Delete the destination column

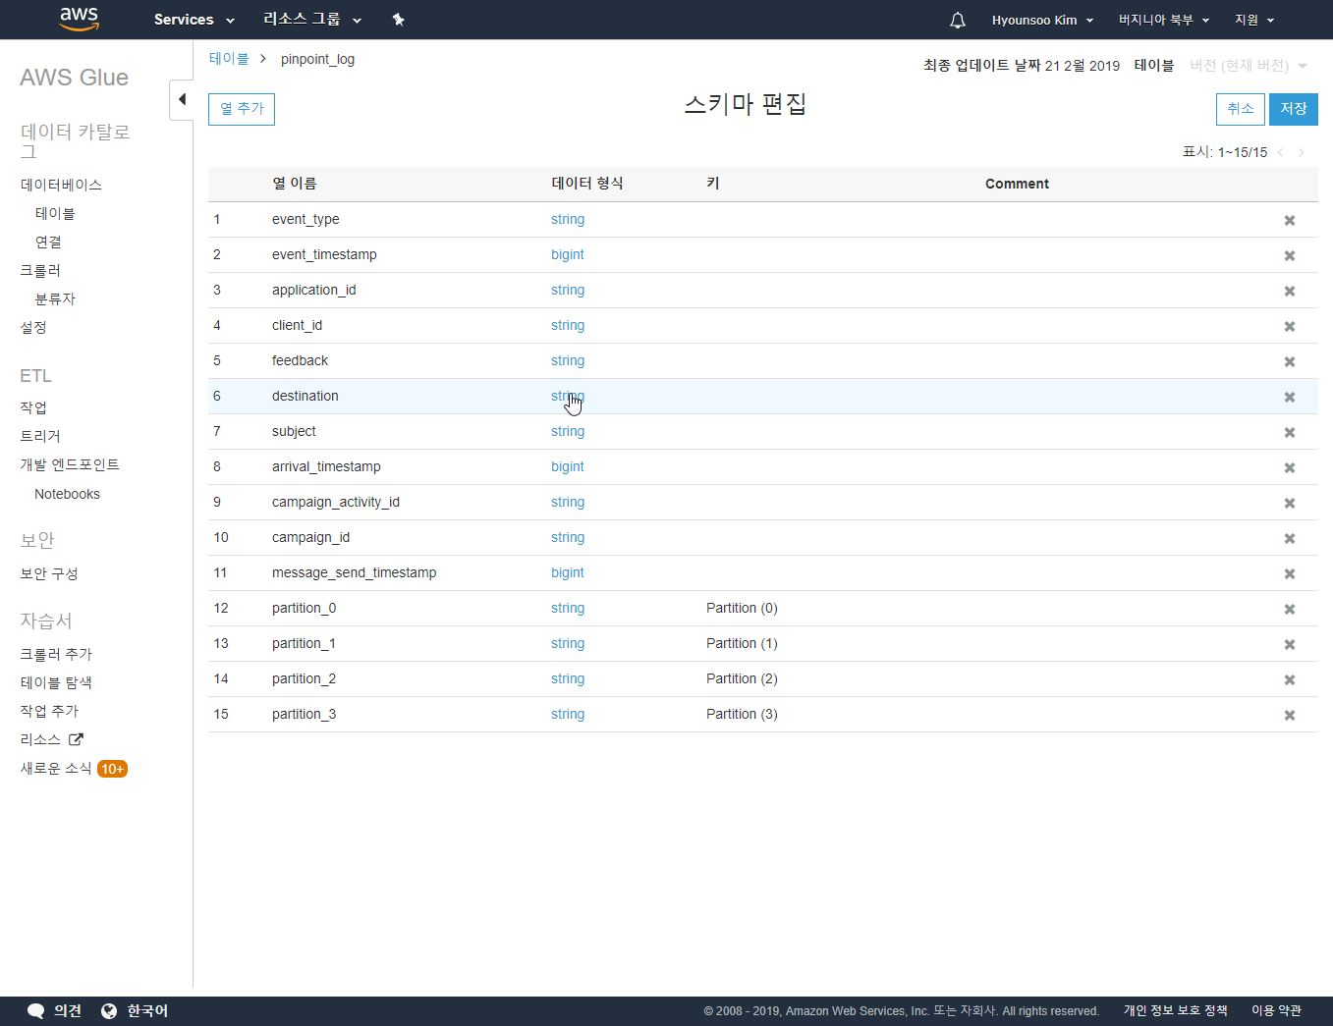tap(1290, 397)
